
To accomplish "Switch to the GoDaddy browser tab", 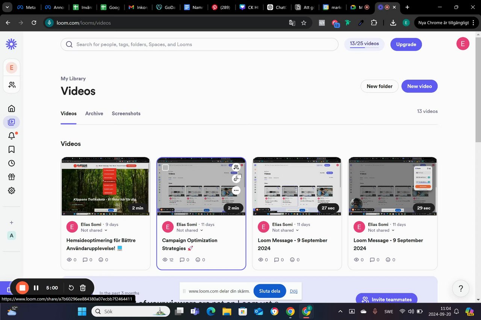I will (165, 7).
